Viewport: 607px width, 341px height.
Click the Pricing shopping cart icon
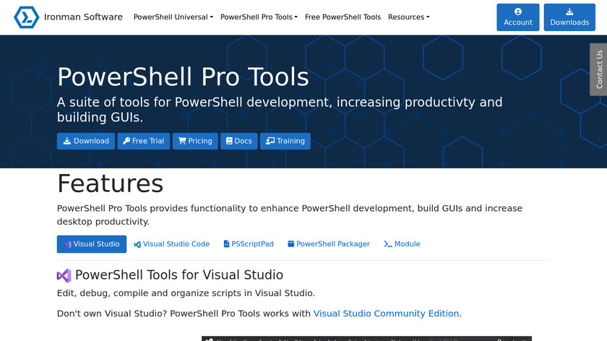[182, 141]
